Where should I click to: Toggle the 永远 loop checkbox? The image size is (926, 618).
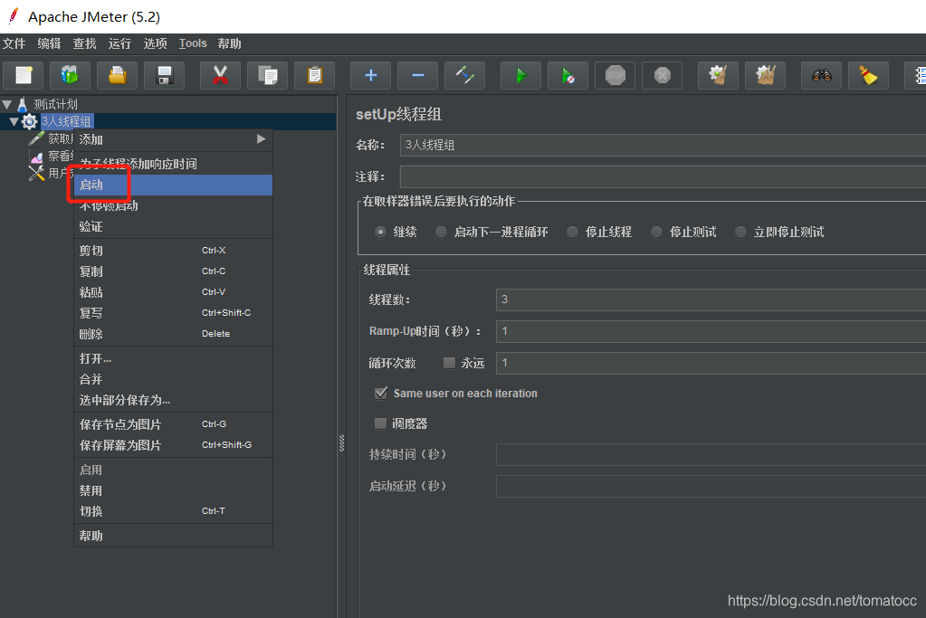tap(449, 363)
